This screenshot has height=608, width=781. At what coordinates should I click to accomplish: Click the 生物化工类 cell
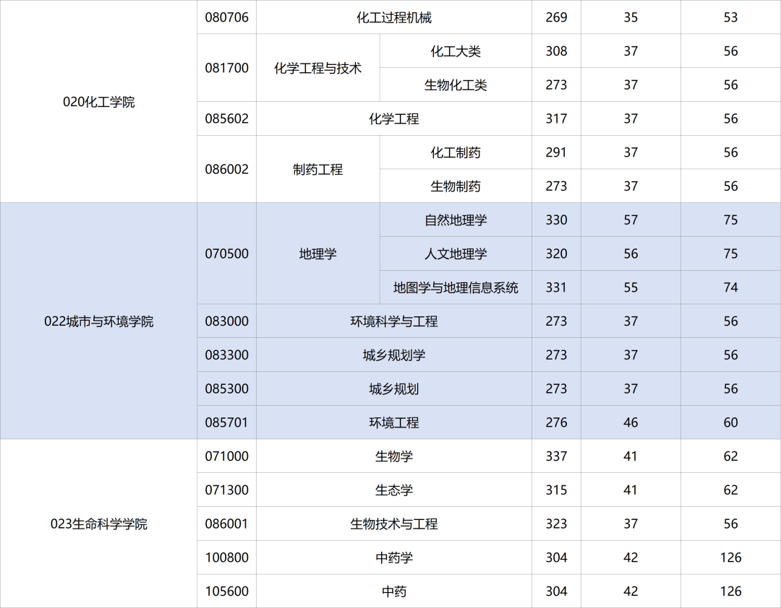(455, 84)
